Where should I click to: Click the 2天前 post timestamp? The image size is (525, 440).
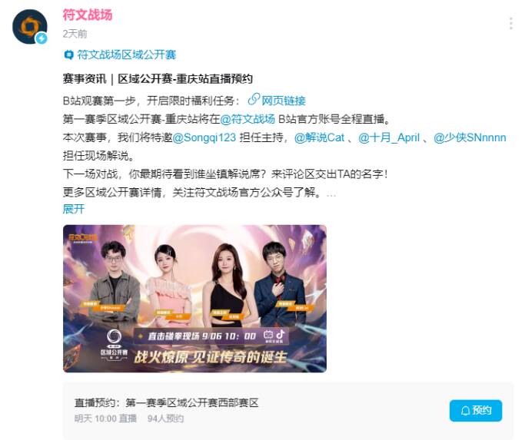pyautogui.click(x=75, y=34)
